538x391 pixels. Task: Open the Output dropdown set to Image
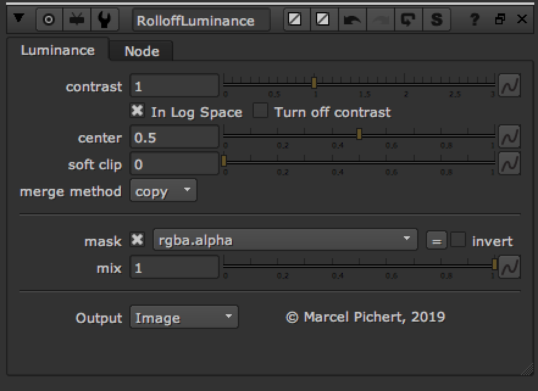[x=184, y=317]
